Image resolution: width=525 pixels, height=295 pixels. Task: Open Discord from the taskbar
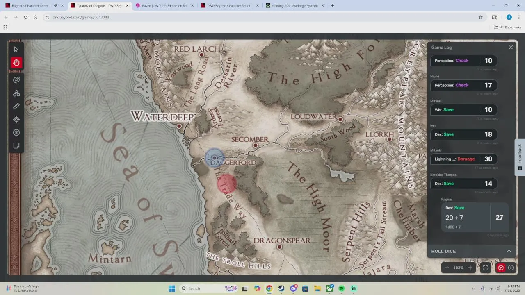(293, 288)
